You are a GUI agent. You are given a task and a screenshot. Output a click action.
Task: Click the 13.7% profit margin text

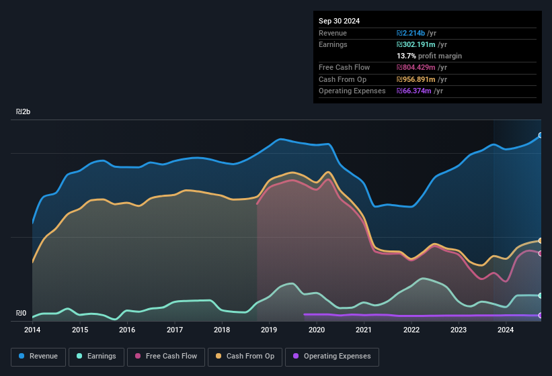pyautogui.click(x=429, y=56)
